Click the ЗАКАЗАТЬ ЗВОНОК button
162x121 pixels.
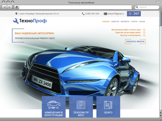tap(135, 42)
